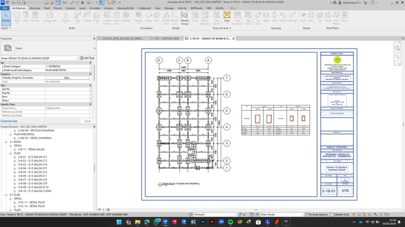The width and height of the screenshot is (405, 227).
Task: Expand the Select panel dropdown
Action: pyautogui.click(x=6, y=28)
